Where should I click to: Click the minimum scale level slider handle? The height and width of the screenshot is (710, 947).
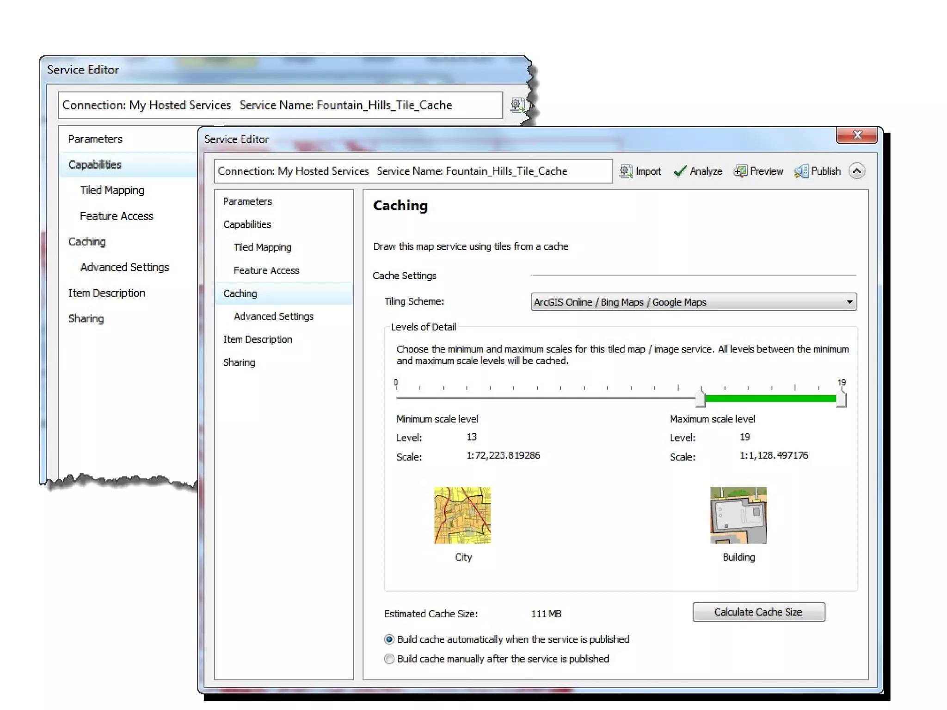click(701, 398)
